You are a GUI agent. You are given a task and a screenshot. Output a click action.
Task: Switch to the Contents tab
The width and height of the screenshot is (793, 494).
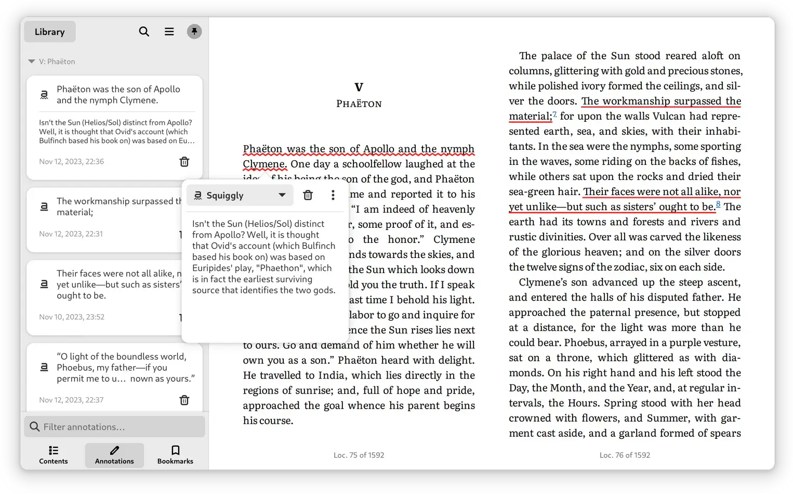pos(54,455)
